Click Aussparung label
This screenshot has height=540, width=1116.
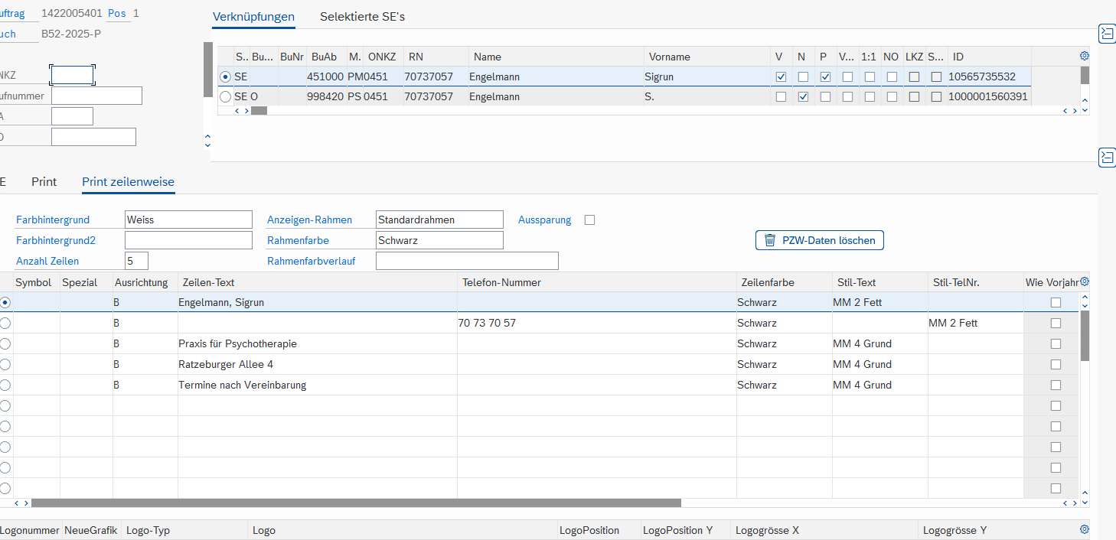(544, 220)
